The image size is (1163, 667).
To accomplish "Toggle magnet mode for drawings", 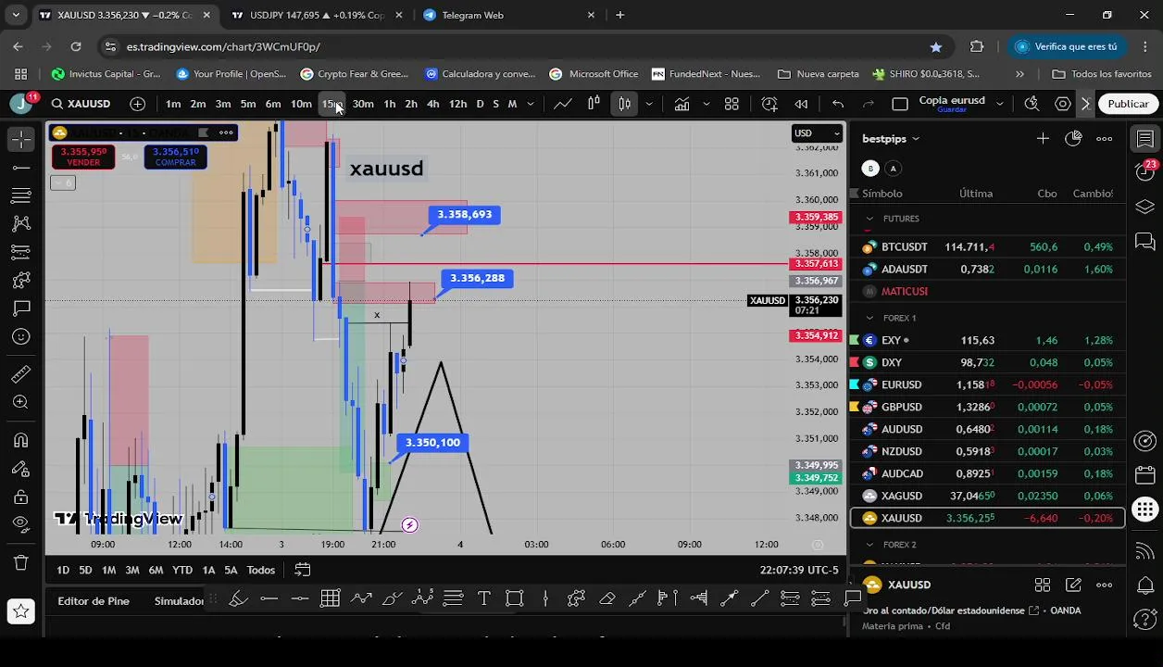I will coord(21,440).
